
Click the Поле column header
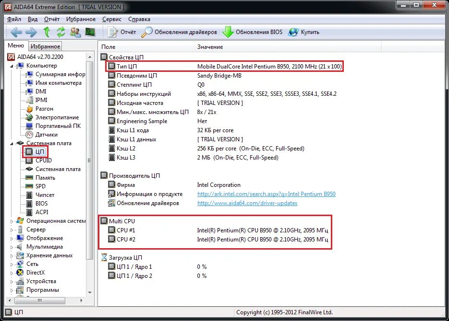(x=146, y=47)
